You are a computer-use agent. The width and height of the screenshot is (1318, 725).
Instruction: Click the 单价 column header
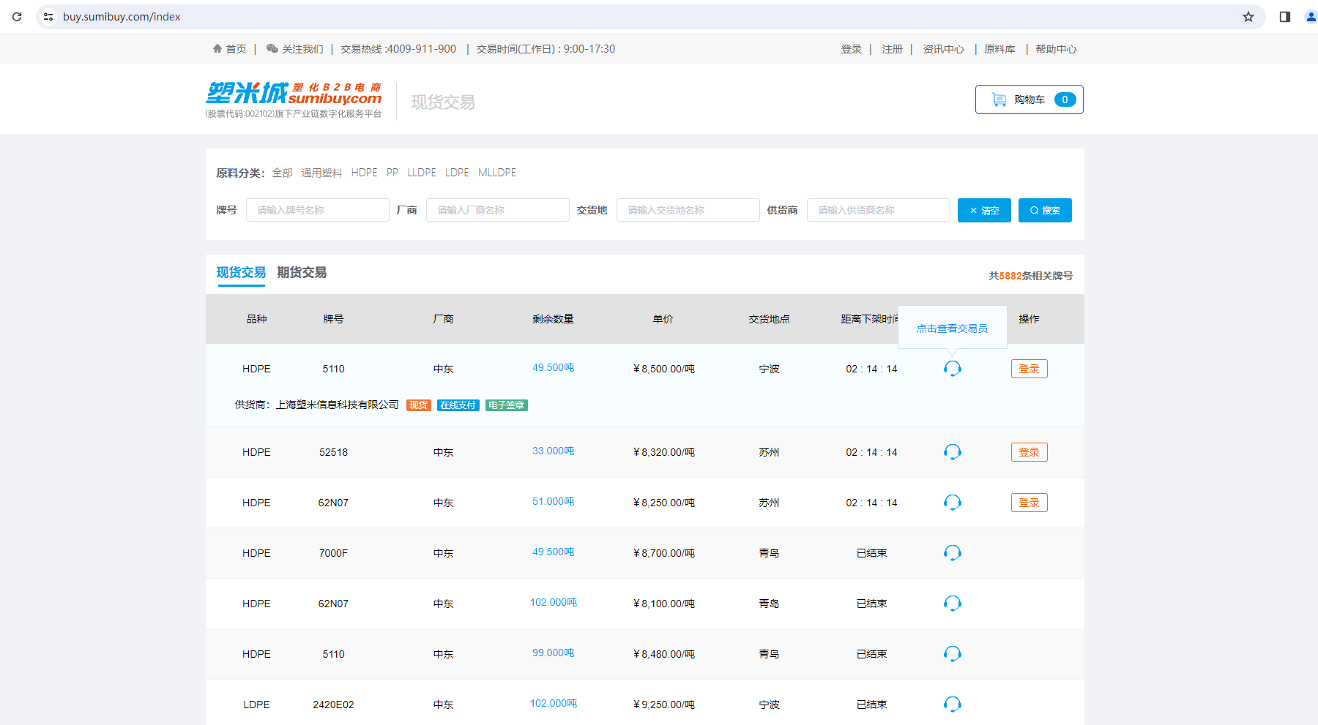coord(663,319)
